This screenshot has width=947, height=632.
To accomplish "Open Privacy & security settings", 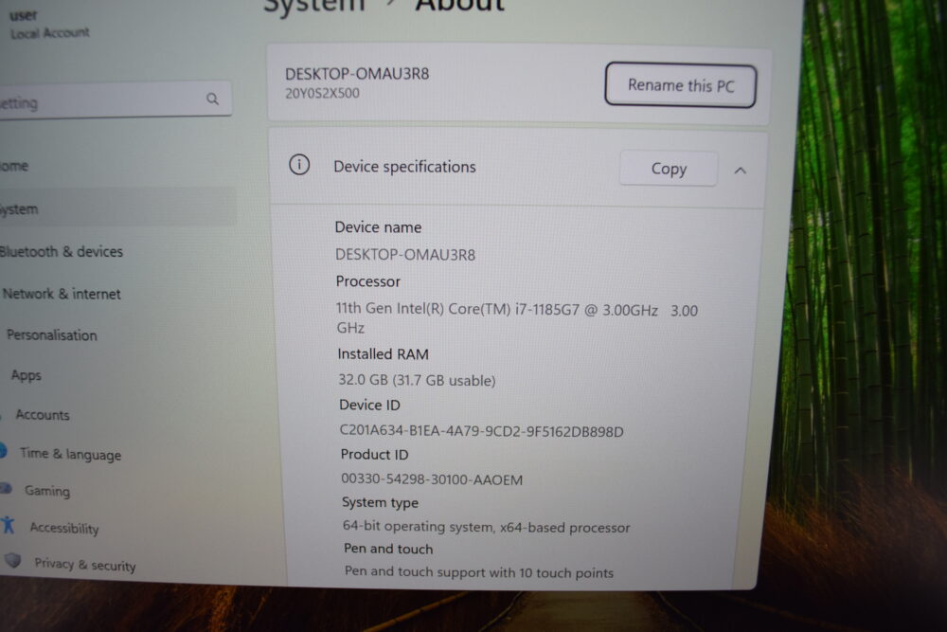I will [85, 565].
